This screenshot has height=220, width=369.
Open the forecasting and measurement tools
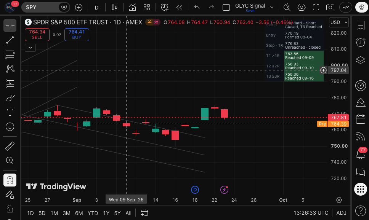pos(10,83)
